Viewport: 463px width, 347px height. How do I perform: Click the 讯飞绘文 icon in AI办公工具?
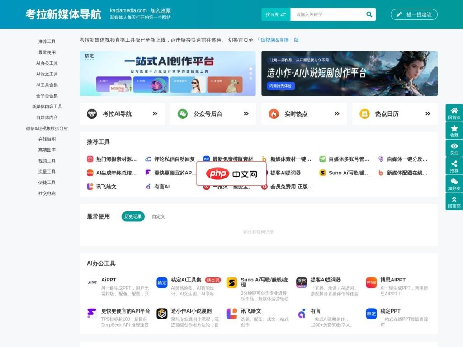coord(232,314)
